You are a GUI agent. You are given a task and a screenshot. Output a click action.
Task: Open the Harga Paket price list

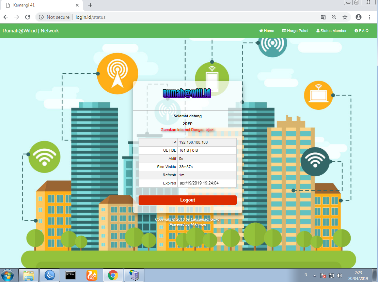click(x=295, y=31)
